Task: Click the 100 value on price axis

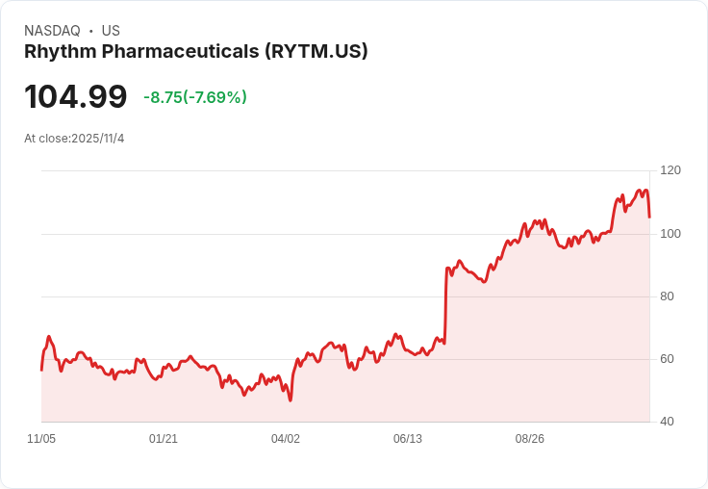Action: pos(670,234)
